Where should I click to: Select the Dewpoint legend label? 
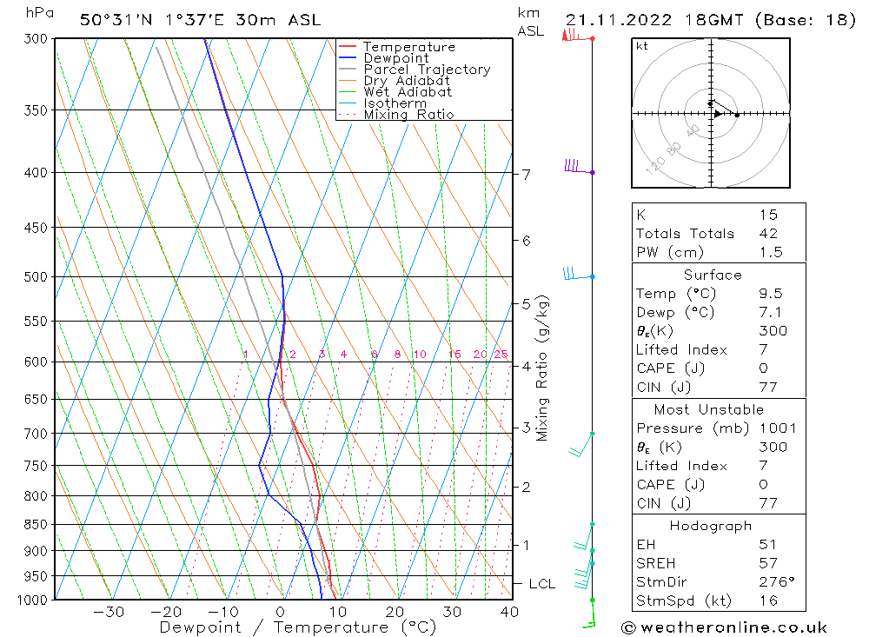396,57
